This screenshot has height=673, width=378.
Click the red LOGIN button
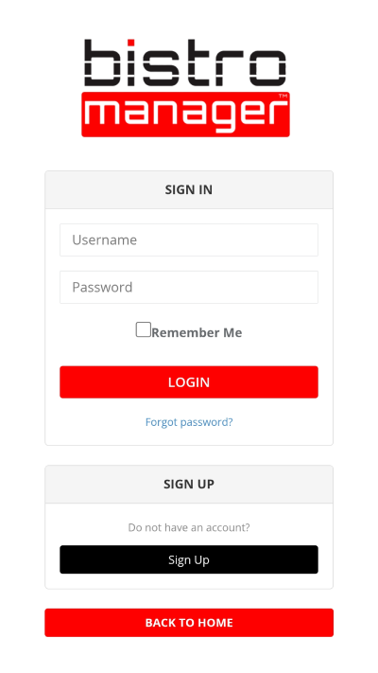click(x=189, y=382)
